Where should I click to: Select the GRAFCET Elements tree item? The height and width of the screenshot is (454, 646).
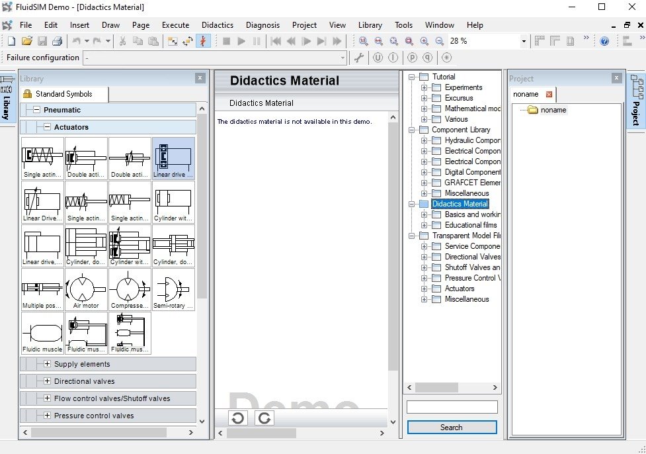(x=472, y=183)
